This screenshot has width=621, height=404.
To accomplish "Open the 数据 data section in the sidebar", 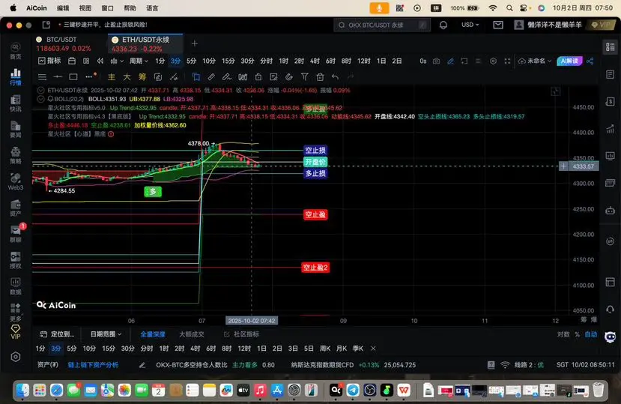I will (16, 286).
